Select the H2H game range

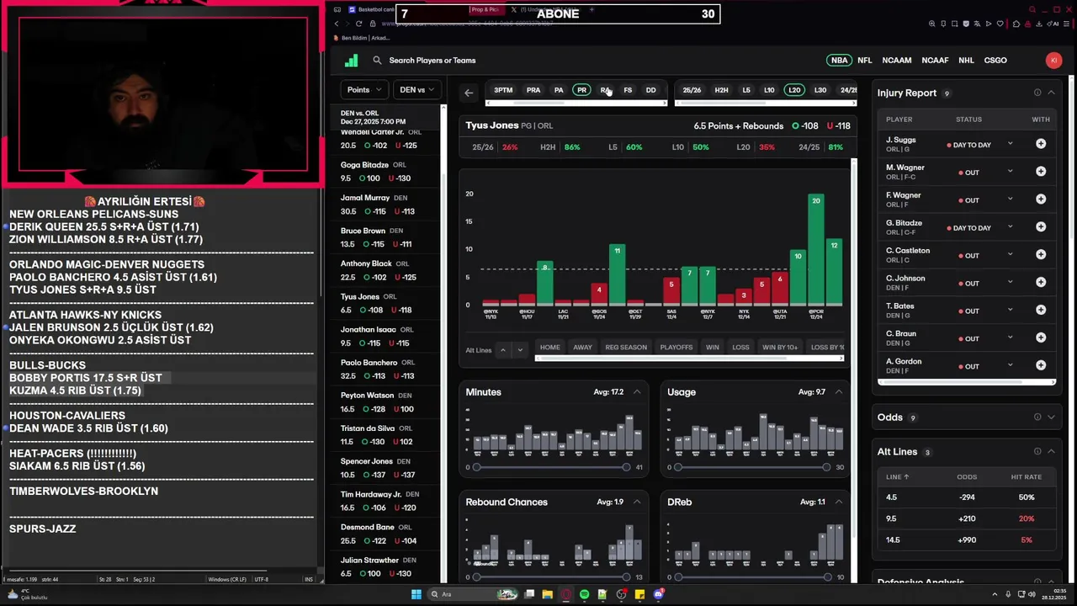click(x=721, y=90)
